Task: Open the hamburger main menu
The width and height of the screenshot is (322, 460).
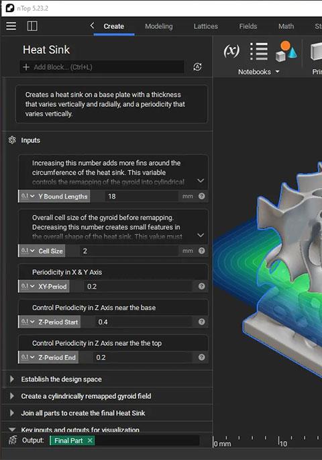Action: click(x=11, y=26)
